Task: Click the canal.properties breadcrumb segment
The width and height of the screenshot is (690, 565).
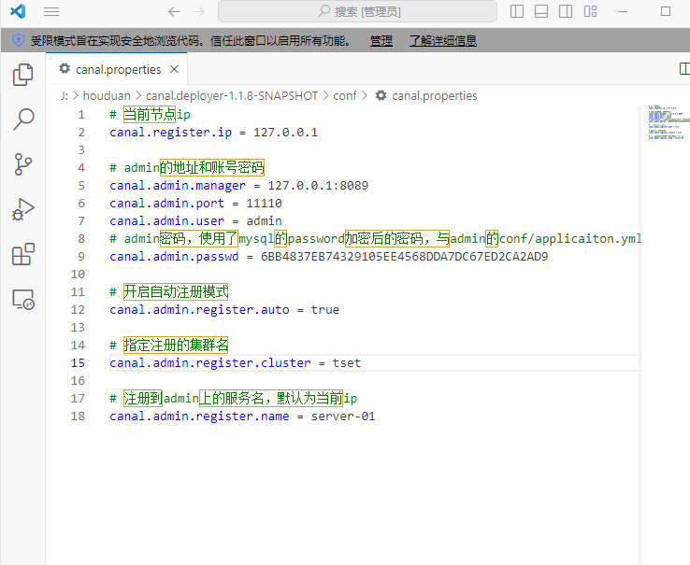Action: pos(435,96)
